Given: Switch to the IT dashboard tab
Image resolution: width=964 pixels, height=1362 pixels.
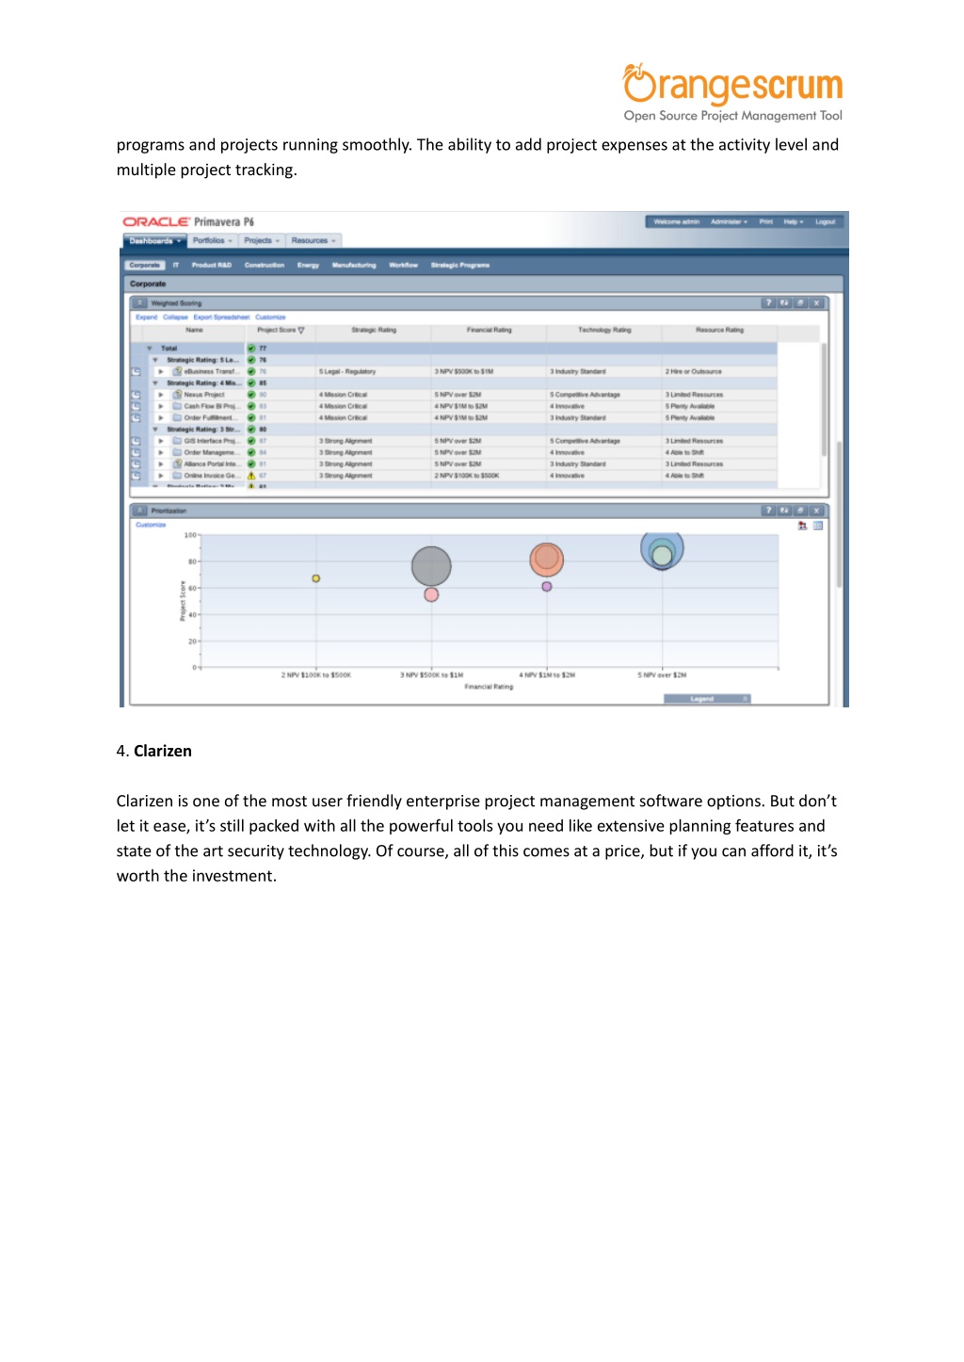Looking at the screenshot, I should 176,266.
